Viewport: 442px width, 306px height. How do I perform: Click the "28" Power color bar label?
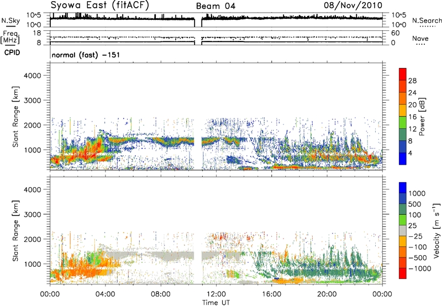(412, 81)
